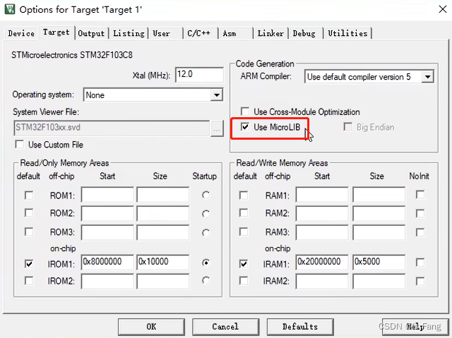Click the OK button
The width and height of the screenshot is (452, 338).
point(151,327)
